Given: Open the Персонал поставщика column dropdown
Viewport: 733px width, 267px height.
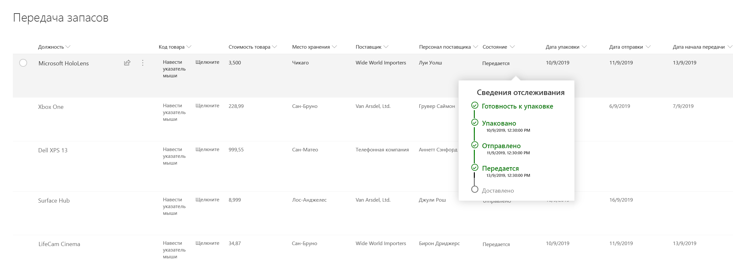Looking at the screenshot, I should click(475, 47).
